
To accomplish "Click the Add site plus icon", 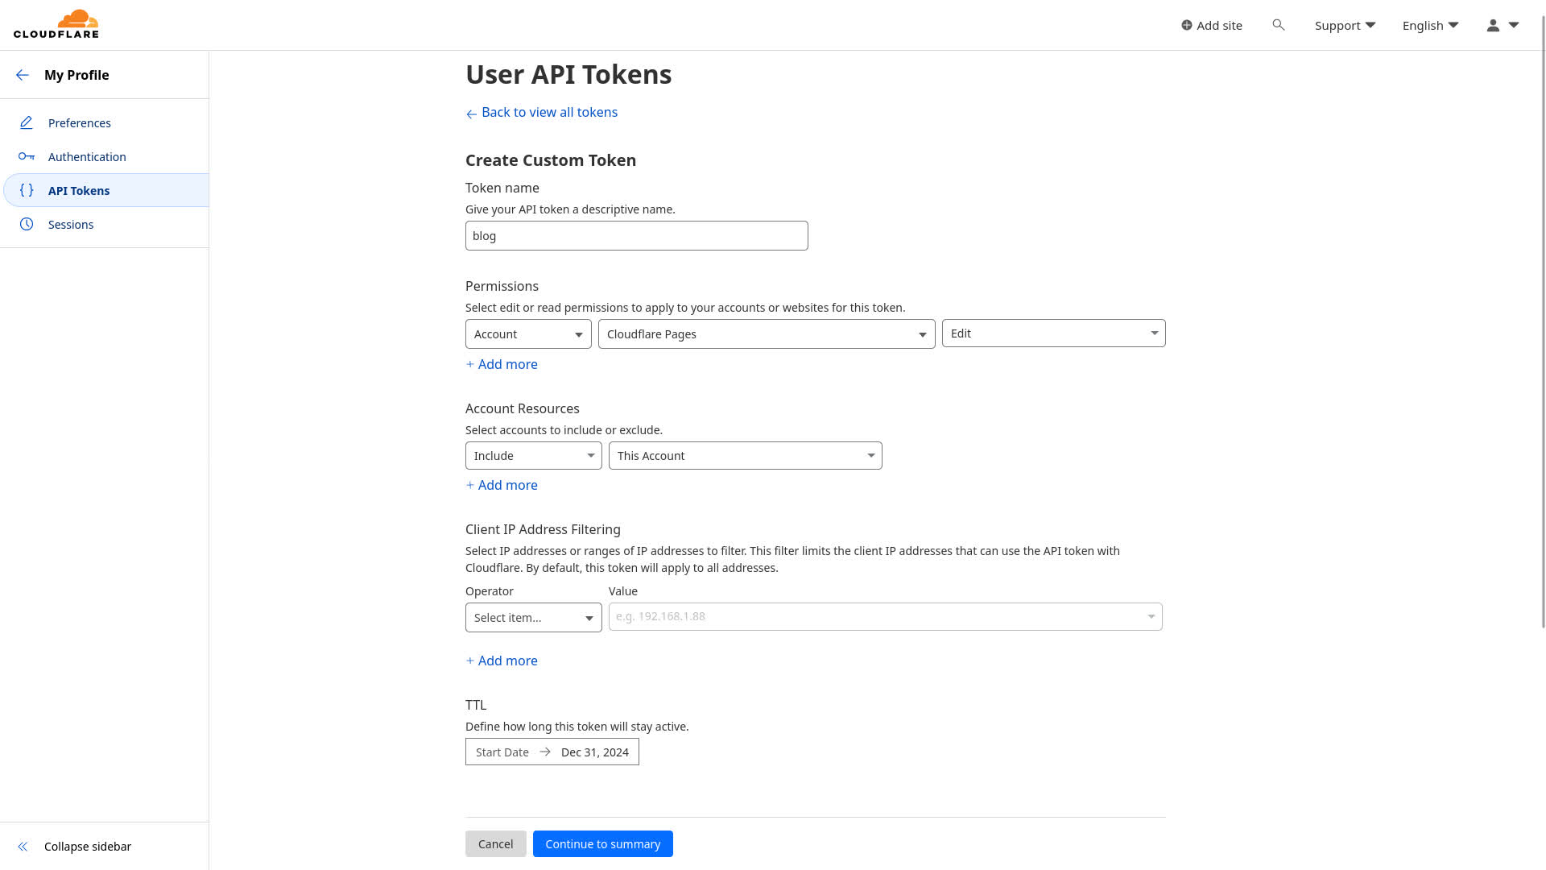I will tap(1186, 25).
